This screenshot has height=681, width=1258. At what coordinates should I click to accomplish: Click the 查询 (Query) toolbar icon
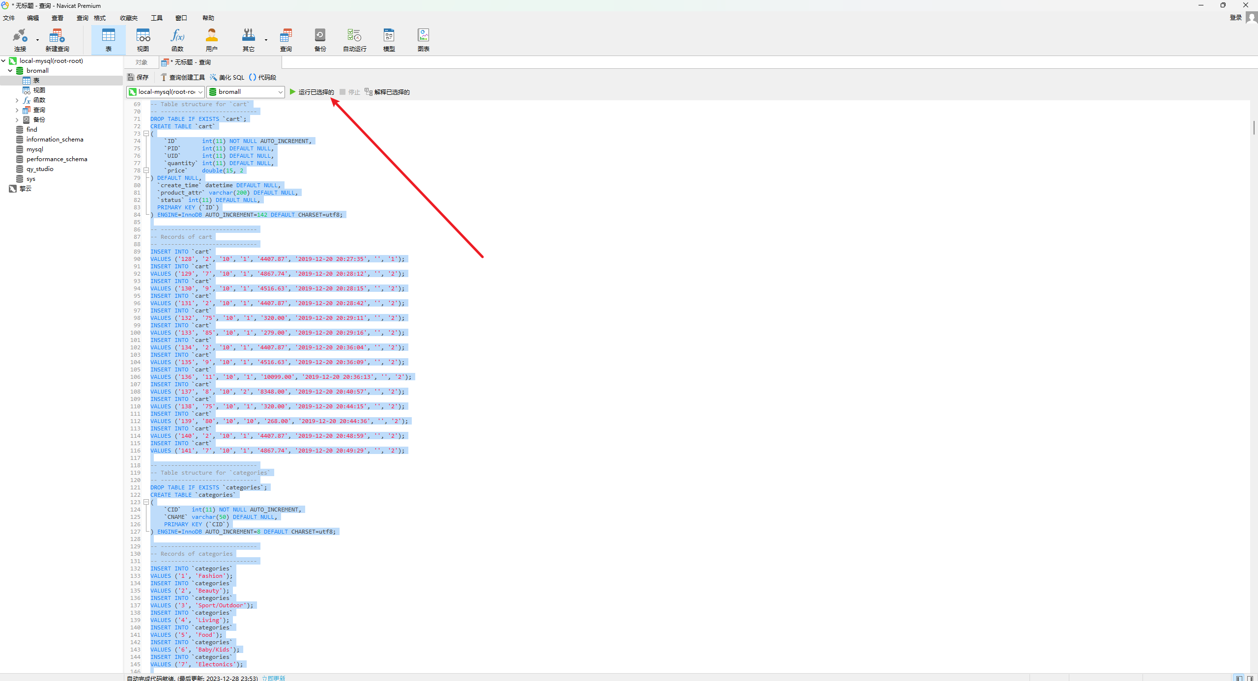coord(286,39)
